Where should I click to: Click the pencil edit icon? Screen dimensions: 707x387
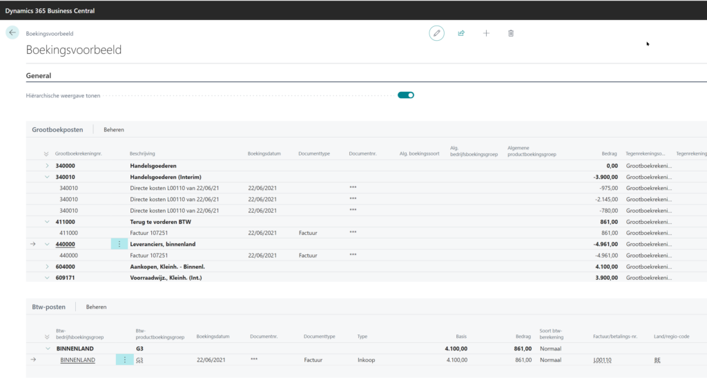(436, 33)
